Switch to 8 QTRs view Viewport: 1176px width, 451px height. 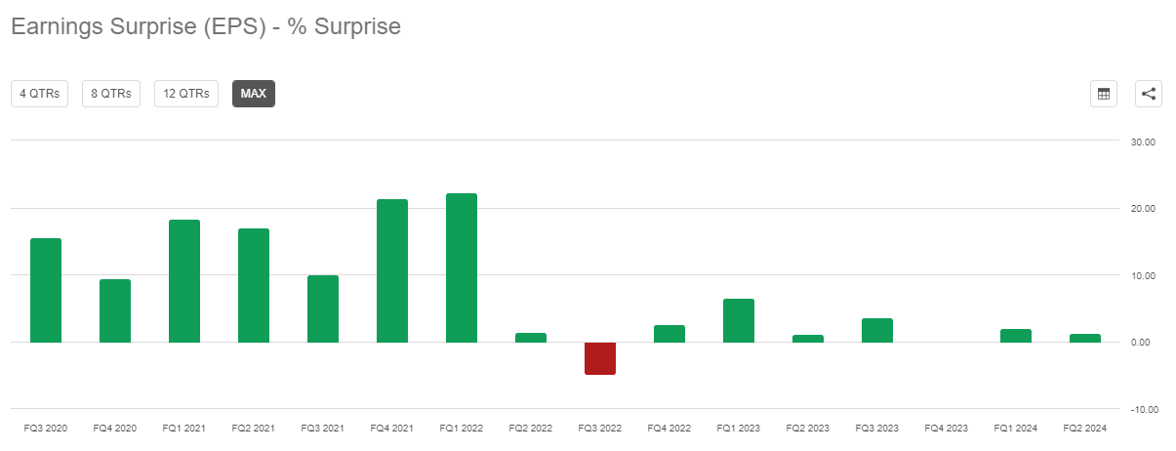tap(111, 94)
